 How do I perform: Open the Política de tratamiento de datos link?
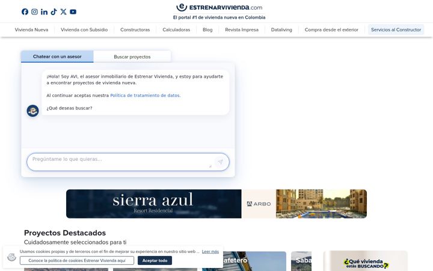(146, 95)
